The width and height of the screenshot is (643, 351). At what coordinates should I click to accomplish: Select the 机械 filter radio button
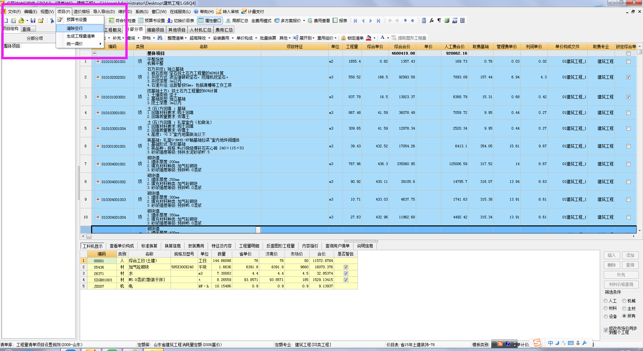pos(624,301)
